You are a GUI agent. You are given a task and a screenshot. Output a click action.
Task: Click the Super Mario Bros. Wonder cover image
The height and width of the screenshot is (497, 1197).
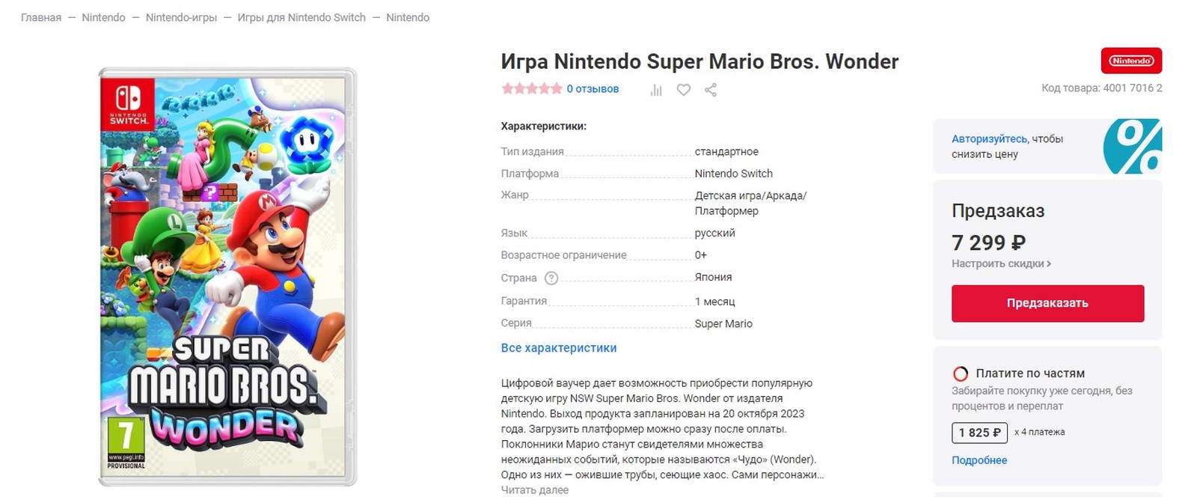click(x=227, y=277)
